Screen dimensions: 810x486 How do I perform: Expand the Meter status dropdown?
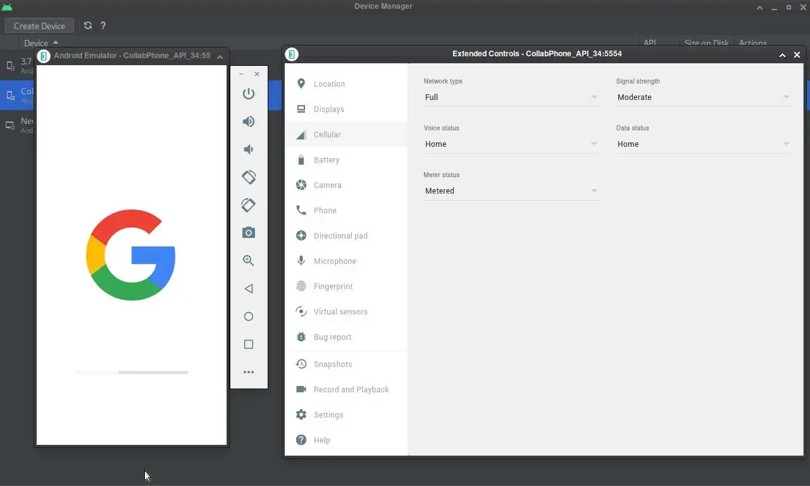pos(511,190)
